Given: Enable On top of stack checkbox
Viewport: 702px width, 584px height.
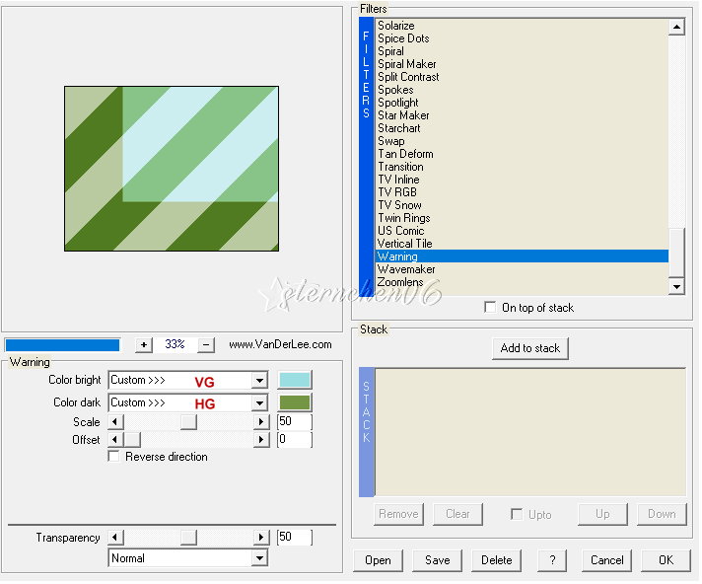Looking at the screenshot, I should click(490, 308).
